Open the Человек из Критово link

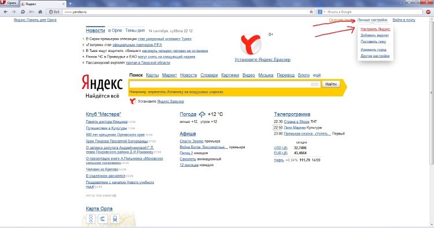[x=102, y=169]
